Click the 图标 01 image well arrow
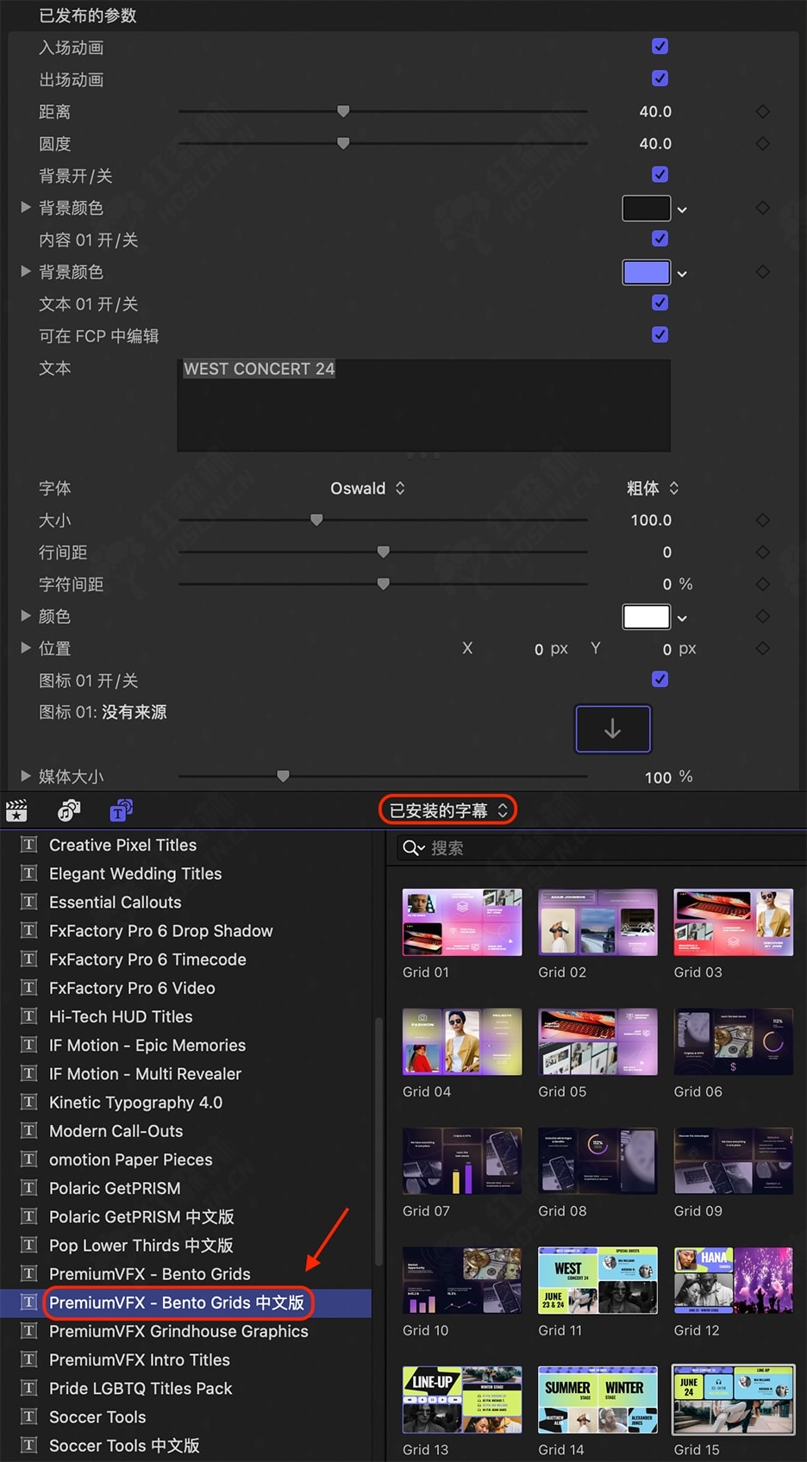This screenshot has width=807, height=1462. pyautogui.click(x=613, y=729)
